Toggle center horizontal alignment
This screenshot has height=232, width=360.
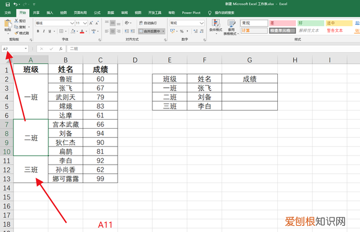point(112,31)
